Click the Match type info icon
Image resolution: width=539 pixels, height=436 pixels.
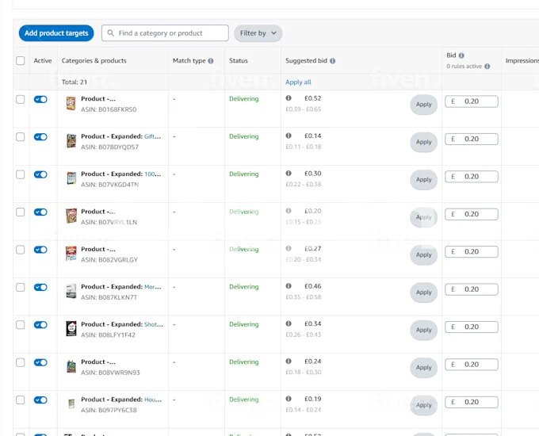(211, 61)
